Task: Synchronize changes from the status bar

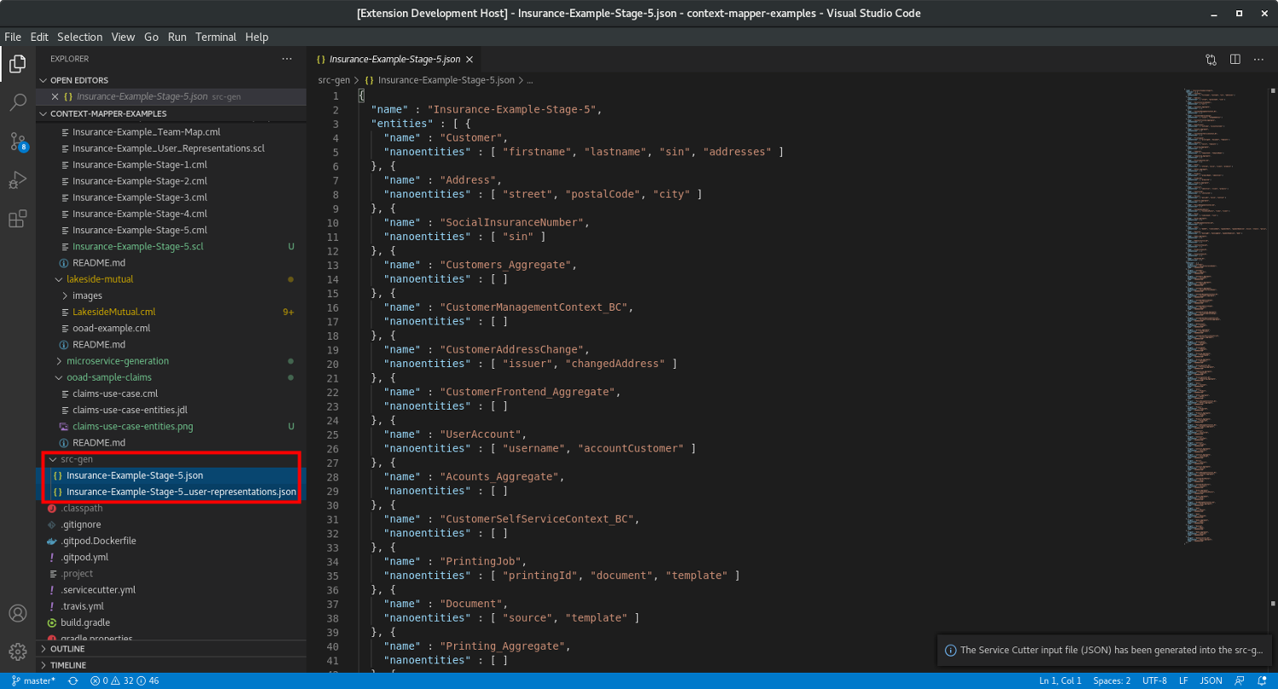Action: 73,681
